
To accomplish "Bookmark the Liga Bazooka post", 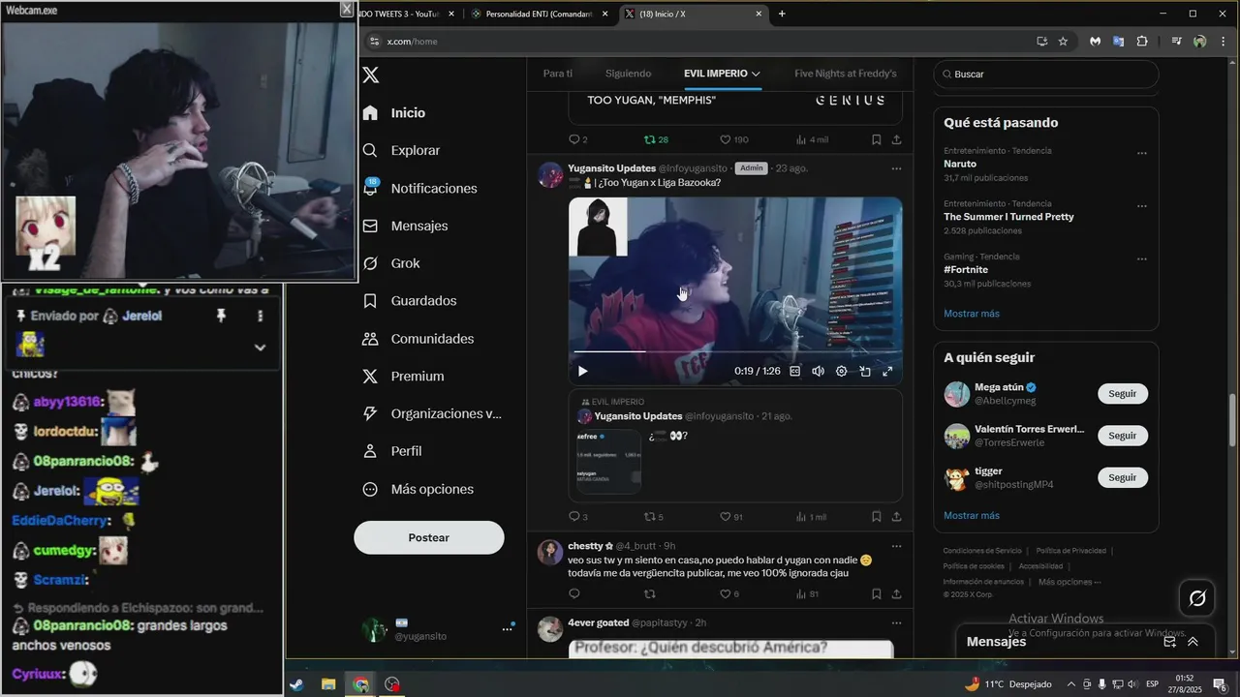I will pyautogui.click(x=876, y=517).
